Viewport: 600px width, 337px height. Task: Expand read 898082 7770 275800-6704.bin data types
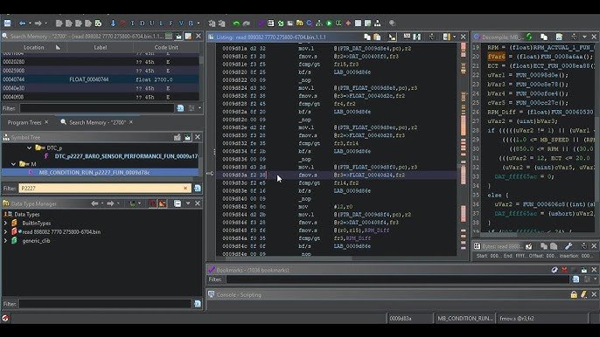pos(5,232)
